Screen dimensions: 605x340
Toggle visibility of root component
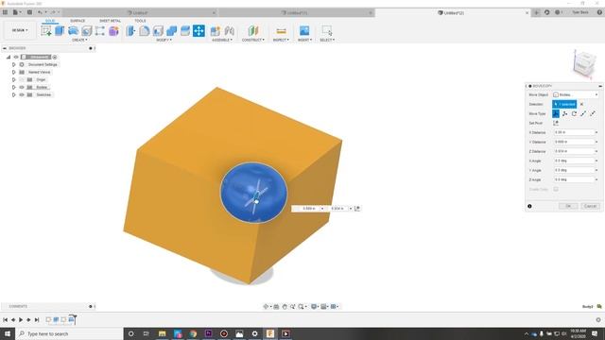pos(16,57)
